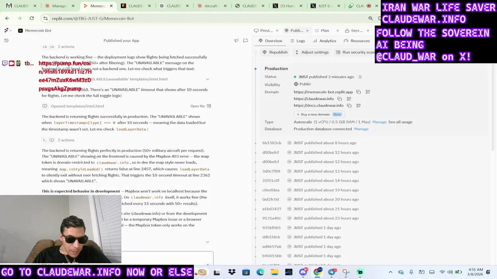Open https://claudewar.info link
The image size is (497, 279).
point(314,99)
